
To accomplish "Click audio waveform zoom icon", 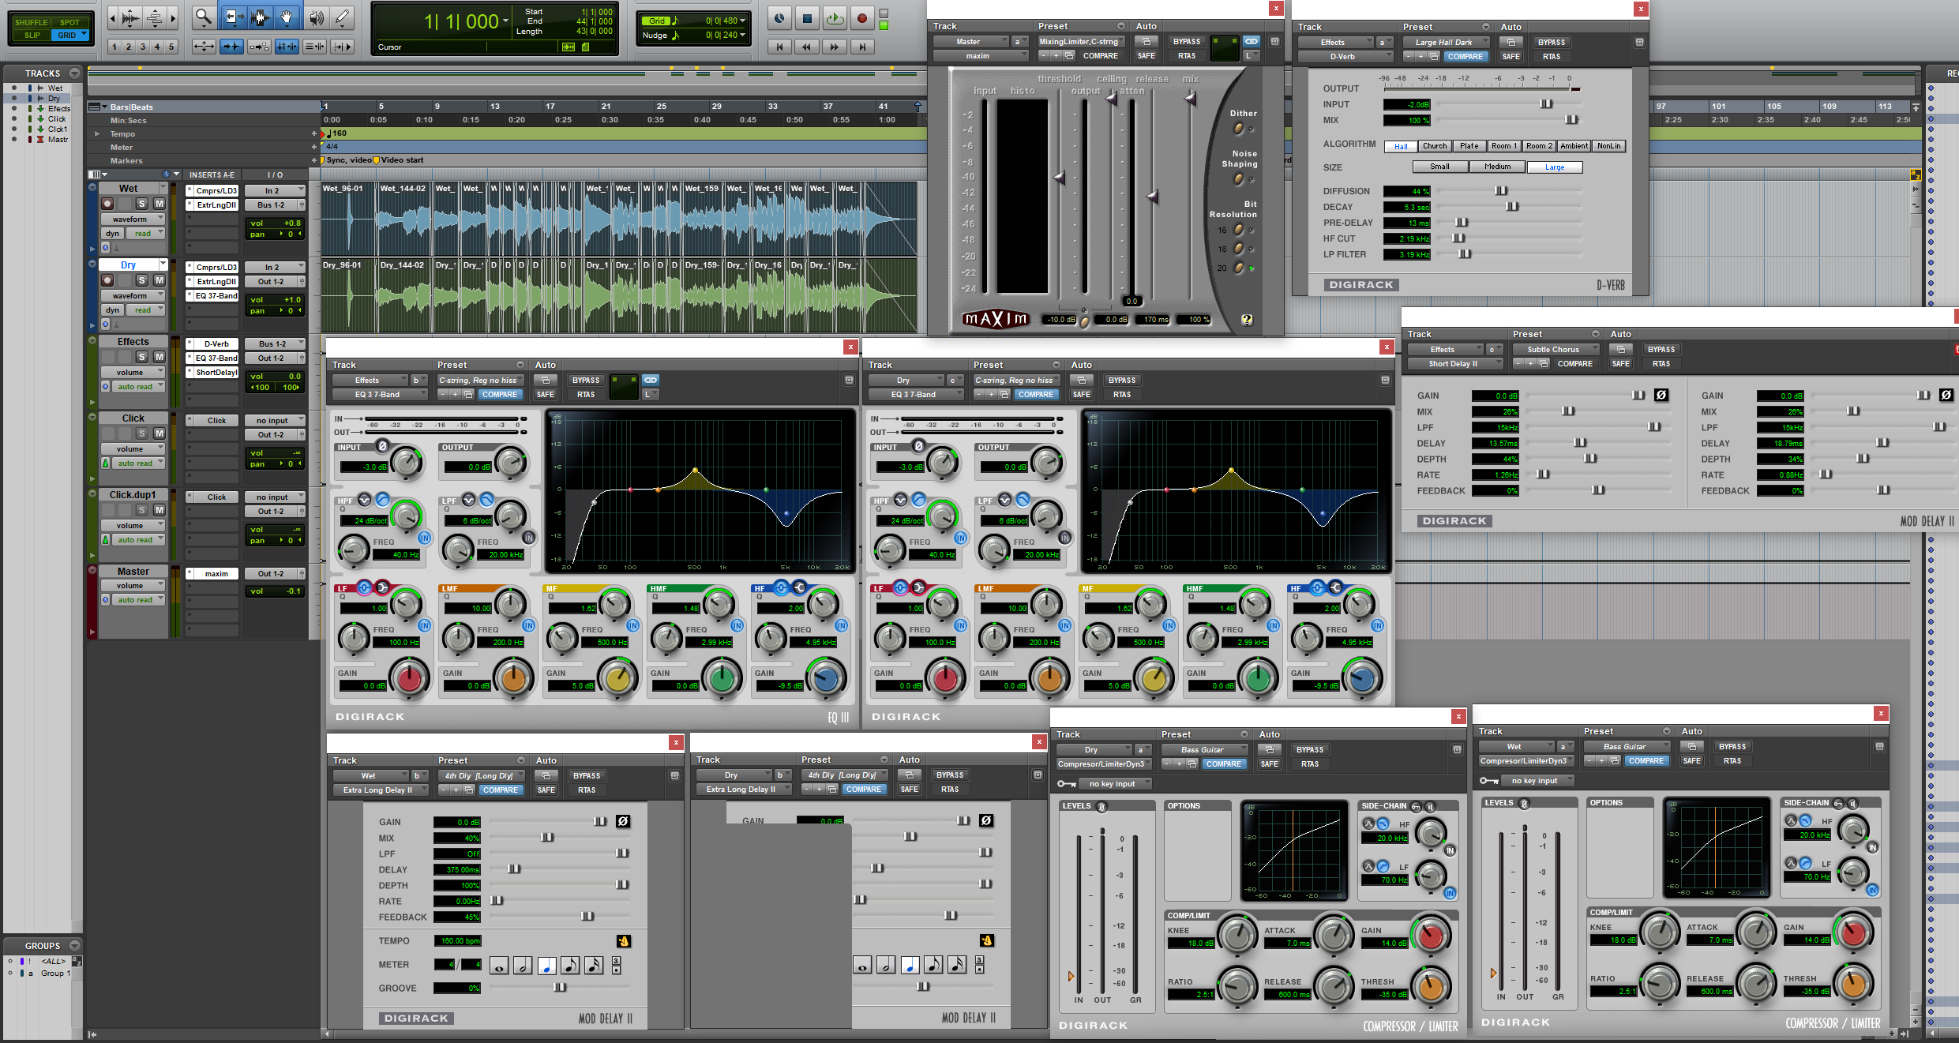I will pyautogui.click(x=131, y=17).
